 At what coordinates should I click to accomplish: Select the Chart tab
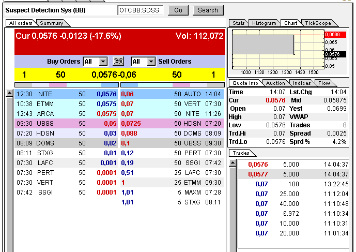(290, 23)
